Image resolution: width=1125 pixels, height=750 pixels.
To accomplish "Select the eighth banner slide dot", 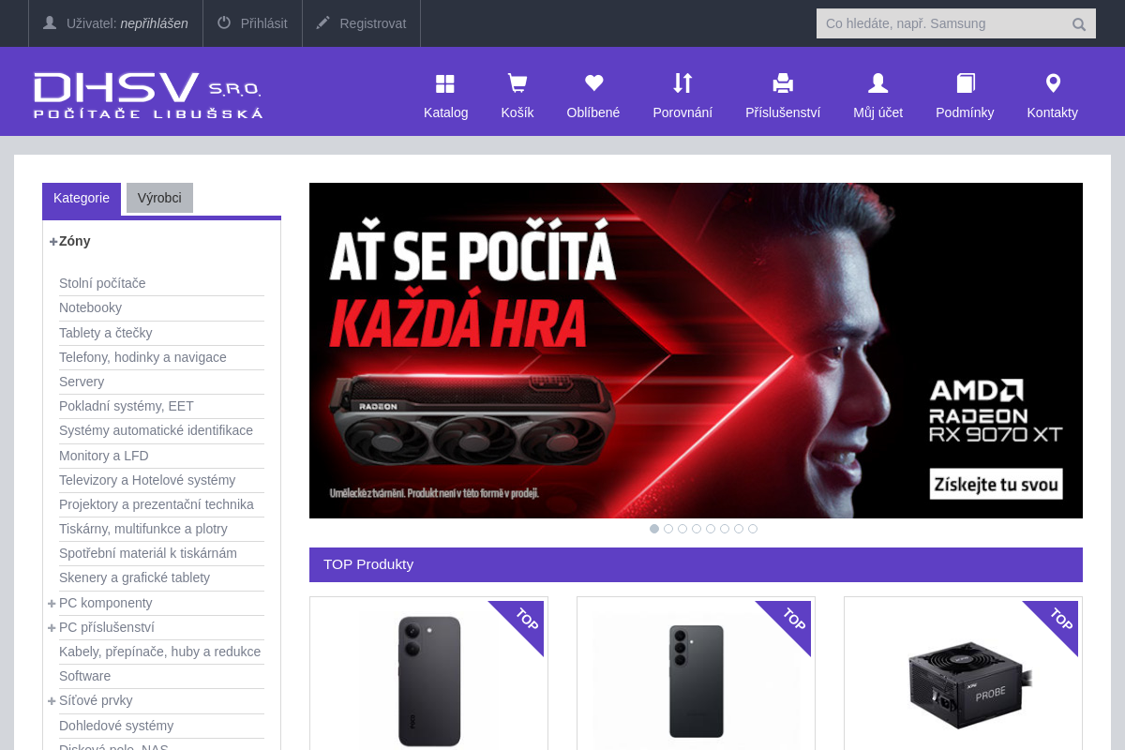I will pyautogui.click(x=753, y=529).
